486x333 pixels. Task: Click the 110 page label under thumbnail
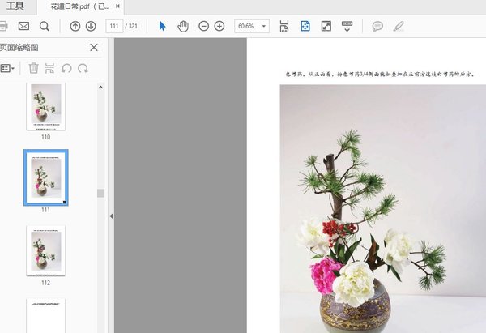(x=46, y=137)
